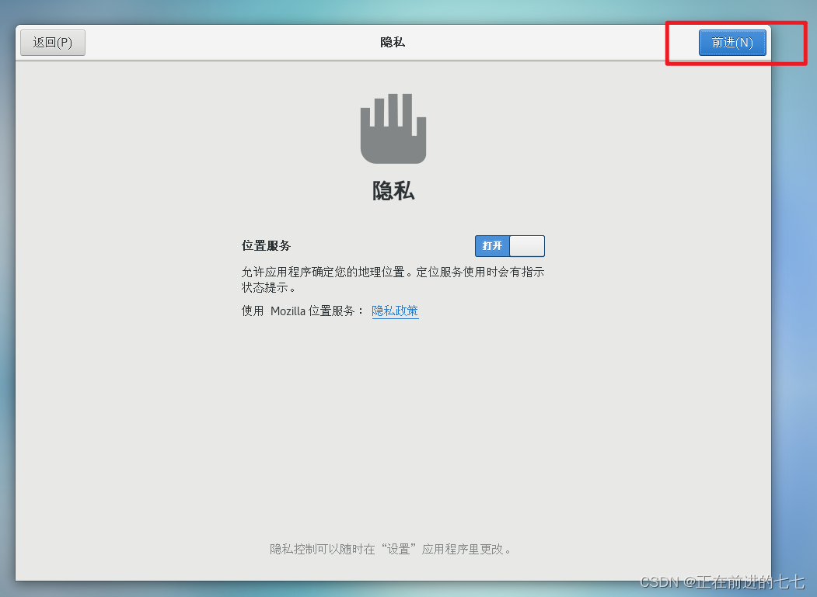Go back with the 返回(P) button

(53, 42)
